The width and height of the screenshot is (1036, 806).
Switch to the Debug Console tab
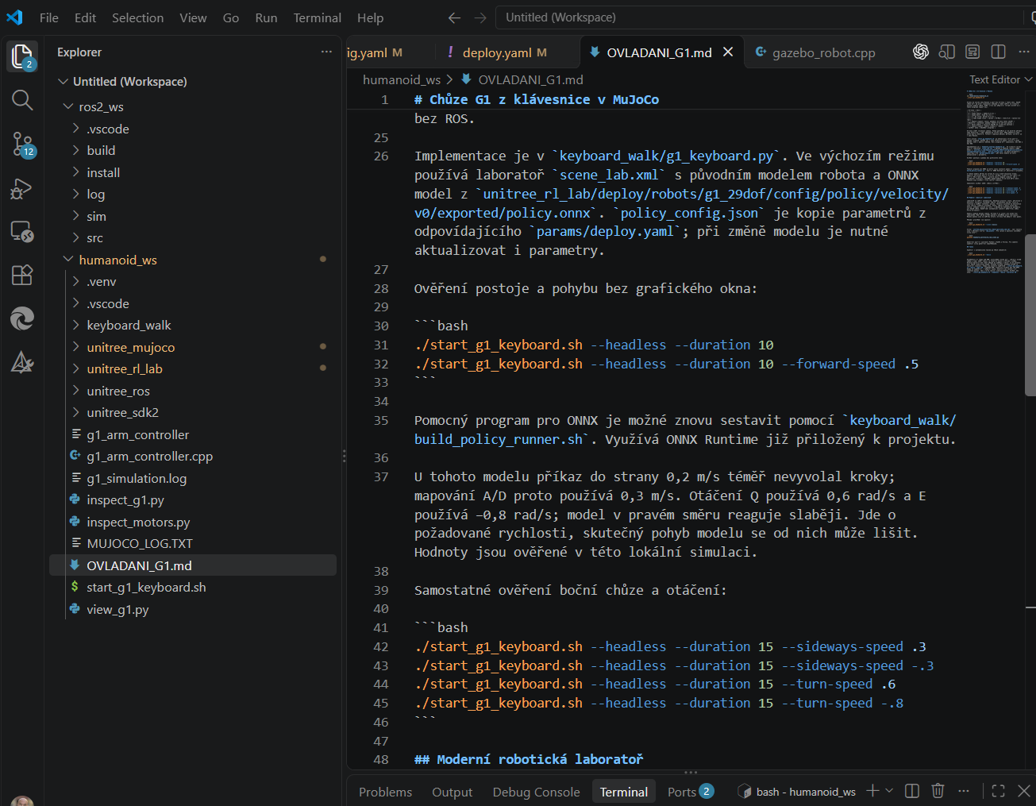coord(536,792)
